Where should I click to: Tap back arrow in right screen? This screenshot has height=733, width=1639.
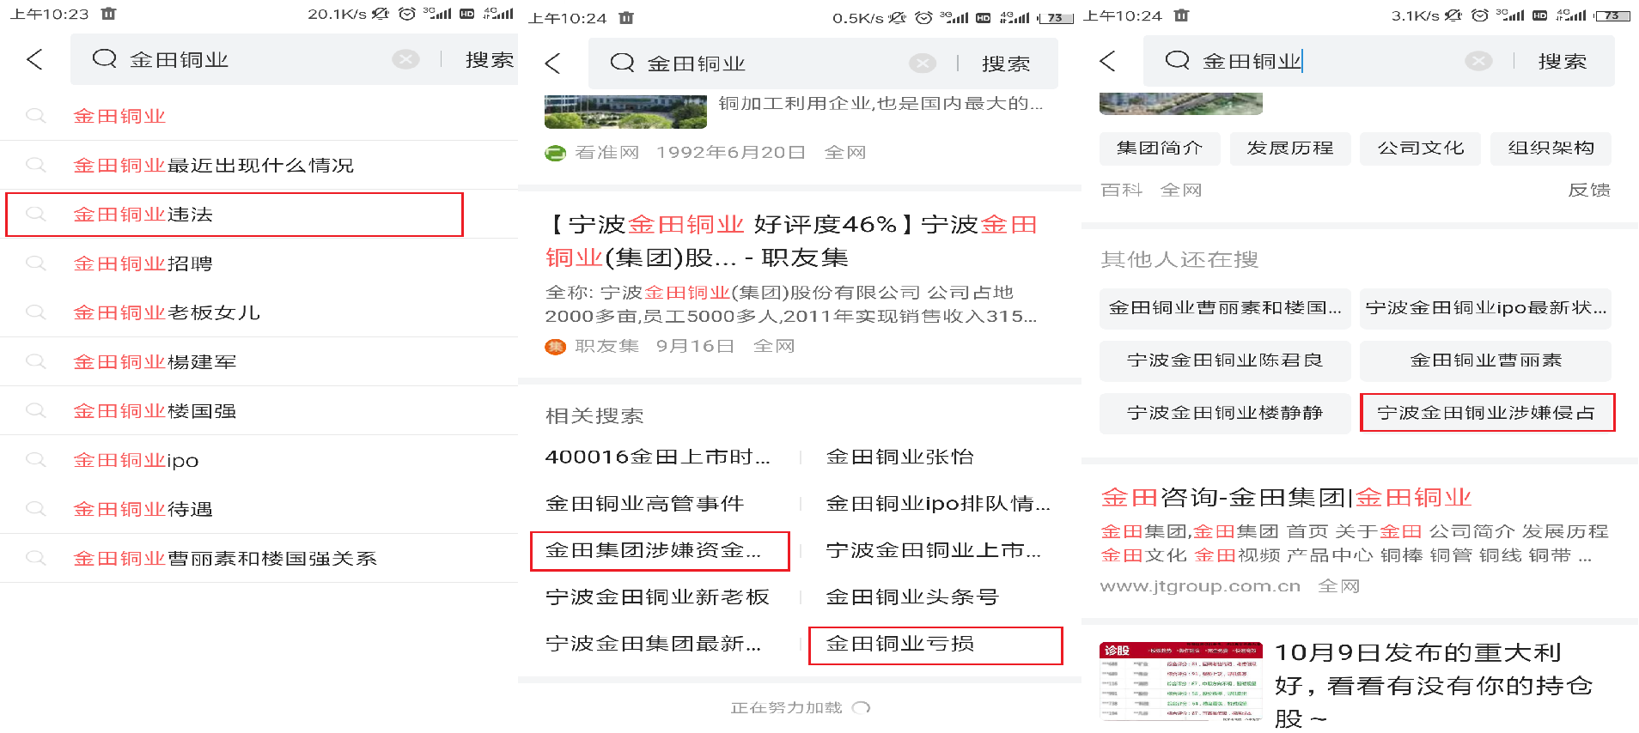1107,61
